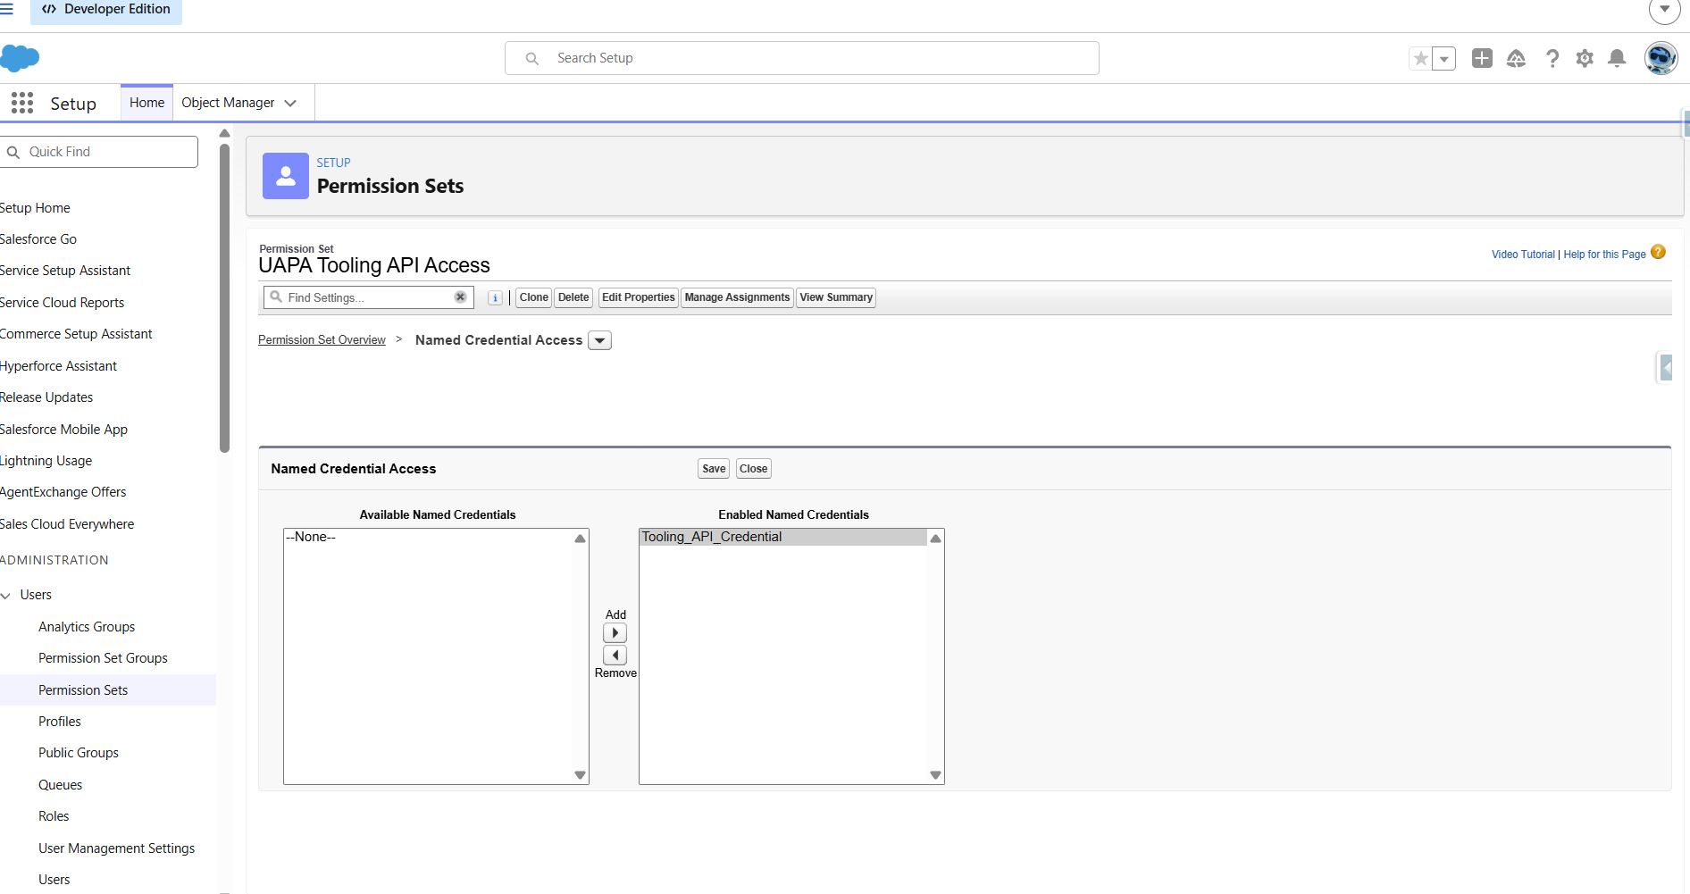The height and width of the screenshot is (894, 1690).
Task: Expand the top-right circular dropdown arrow
Action: click(x=1664, y=10)
